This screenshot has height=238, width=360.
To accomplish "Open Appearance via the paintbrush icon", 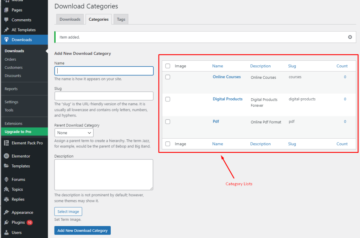I will point(6,212).
